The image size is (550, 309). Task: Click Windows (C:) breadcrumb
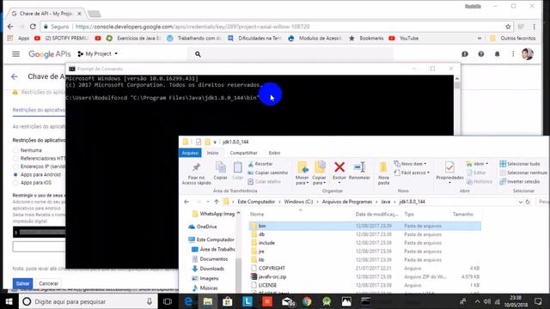pyautogui.click(x=298, y=202)
